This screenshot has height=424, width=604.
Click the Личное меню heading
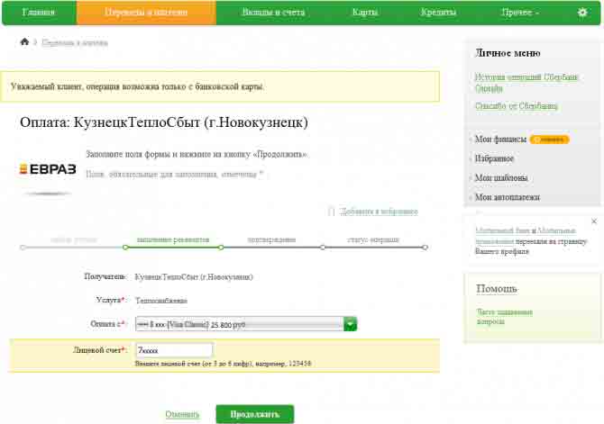(508, 53)
